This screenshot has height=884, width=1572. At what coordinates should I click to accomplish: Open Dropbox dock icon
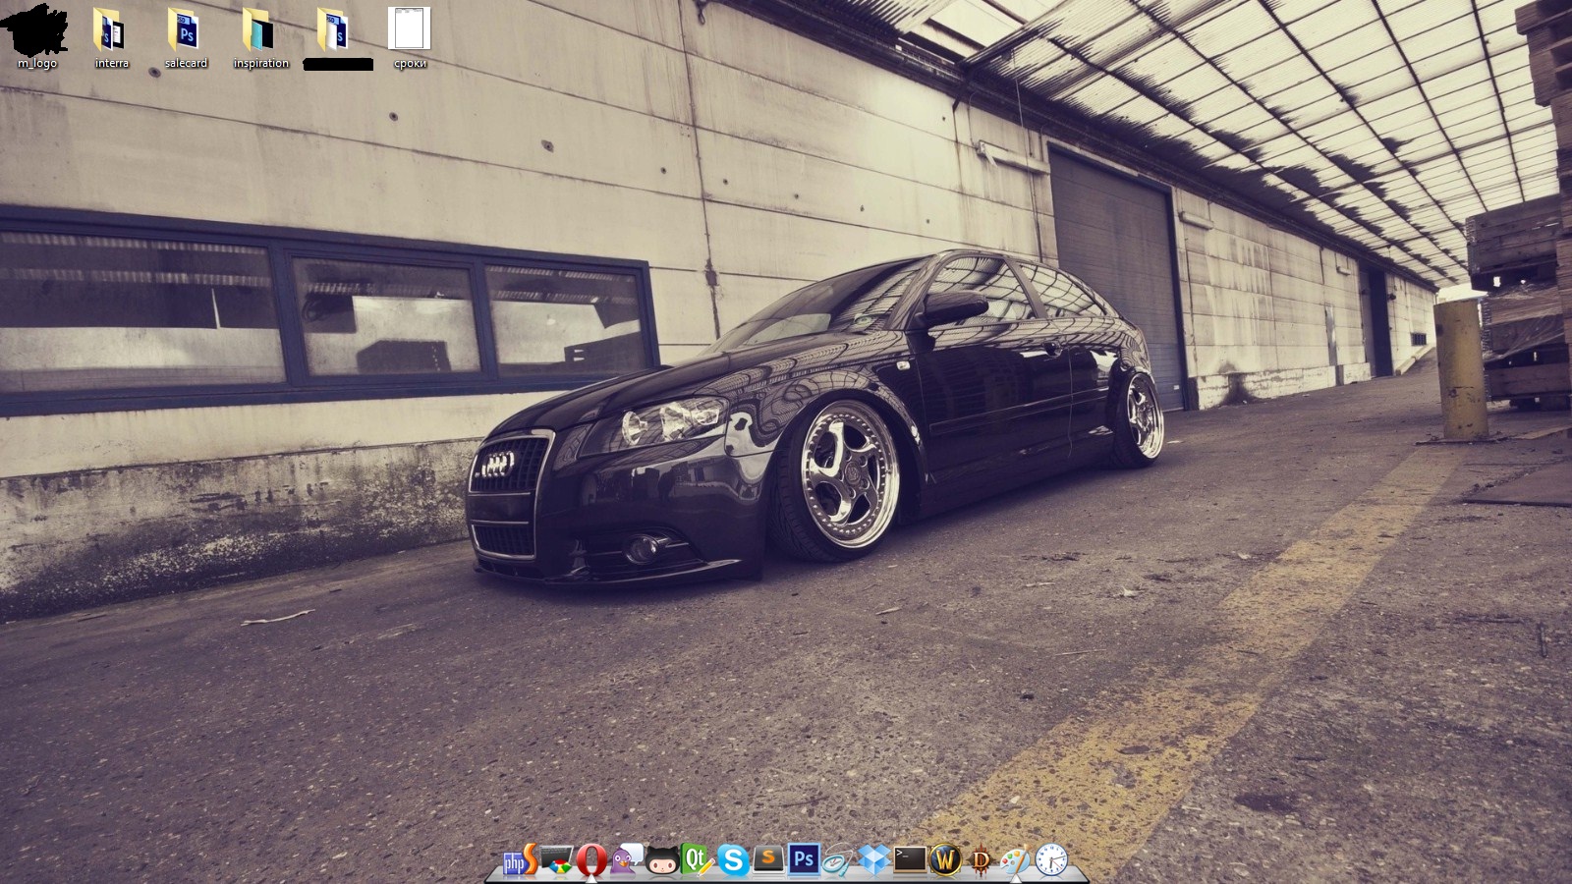point(874,860)
